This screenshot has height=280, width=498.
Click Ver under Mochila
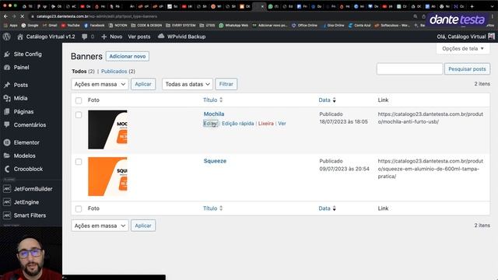pos(282,124)
